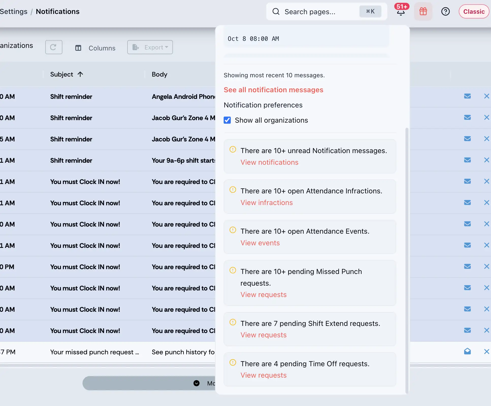Click the Body column header
The width and height of the screenshot is (491, 406).
tap(159, 74)
